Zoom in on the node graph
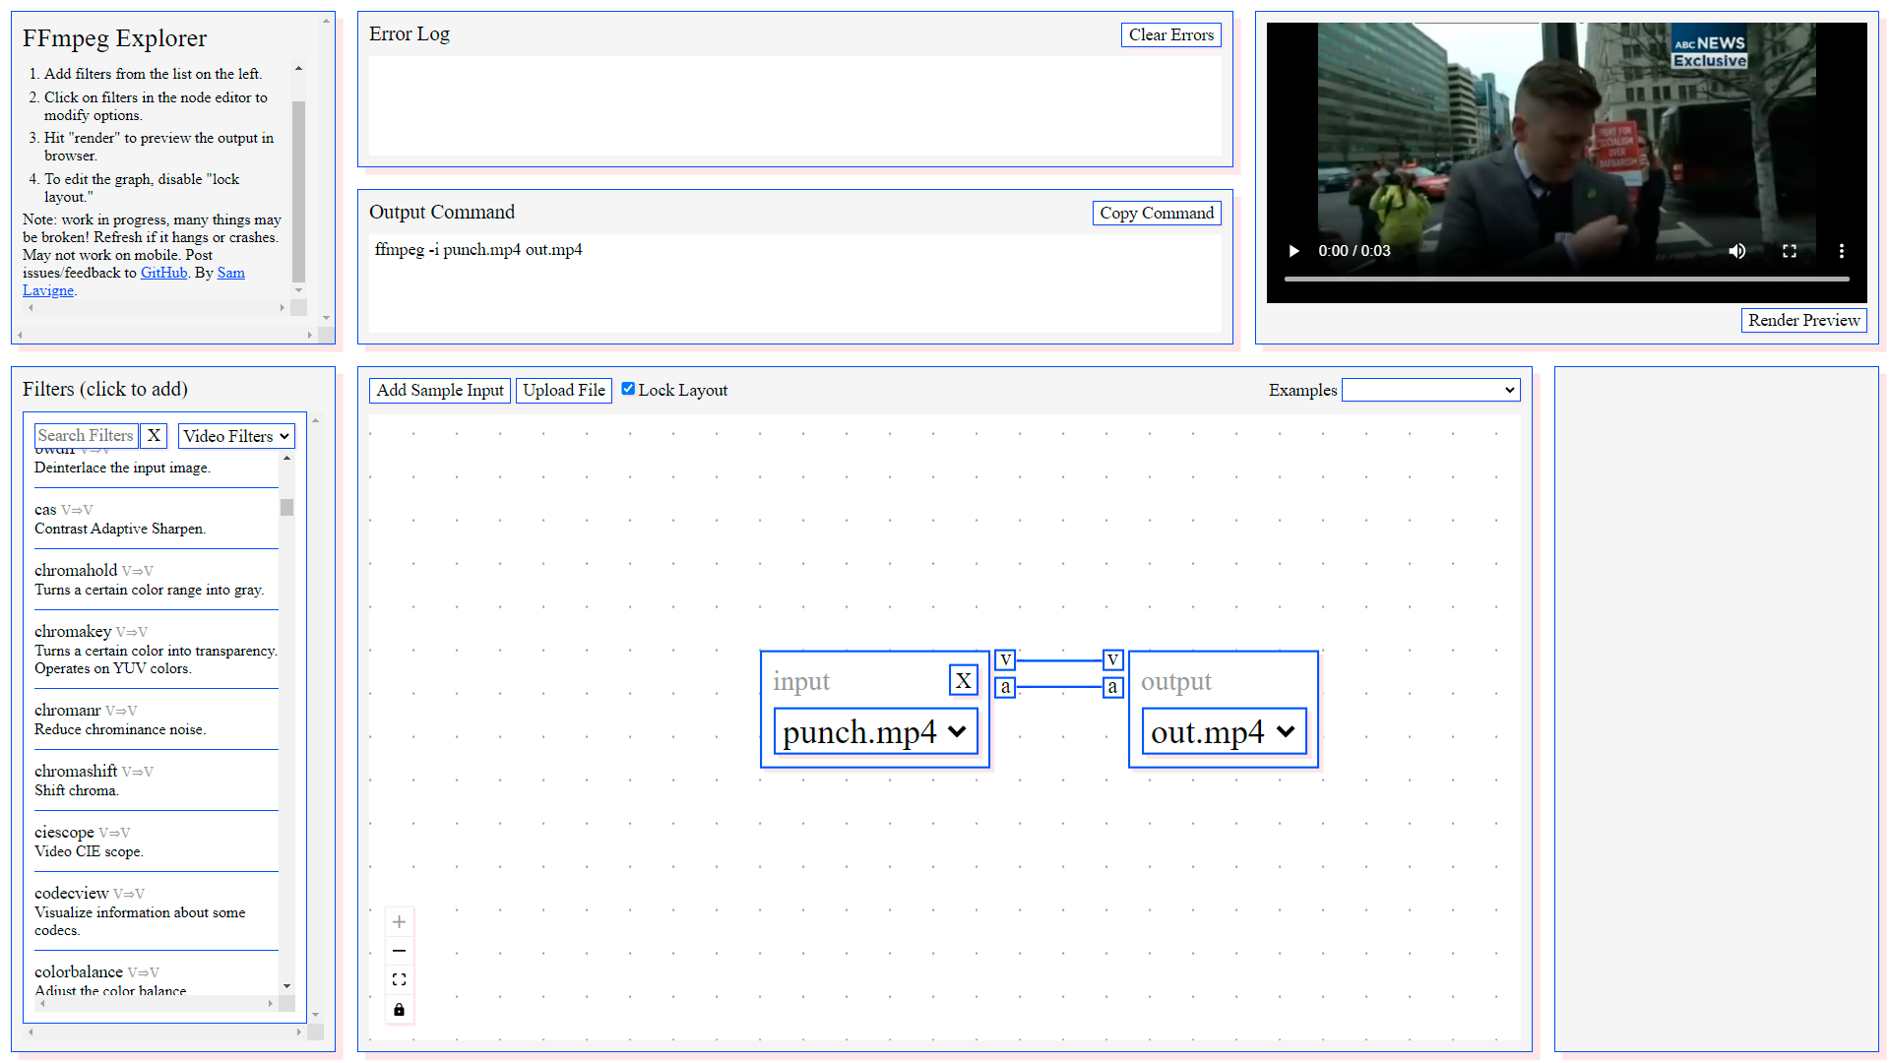 [399, 921]
